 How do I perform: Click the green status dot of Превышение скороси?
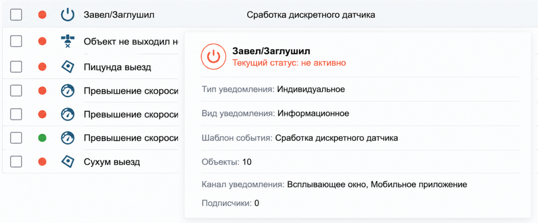42,138
